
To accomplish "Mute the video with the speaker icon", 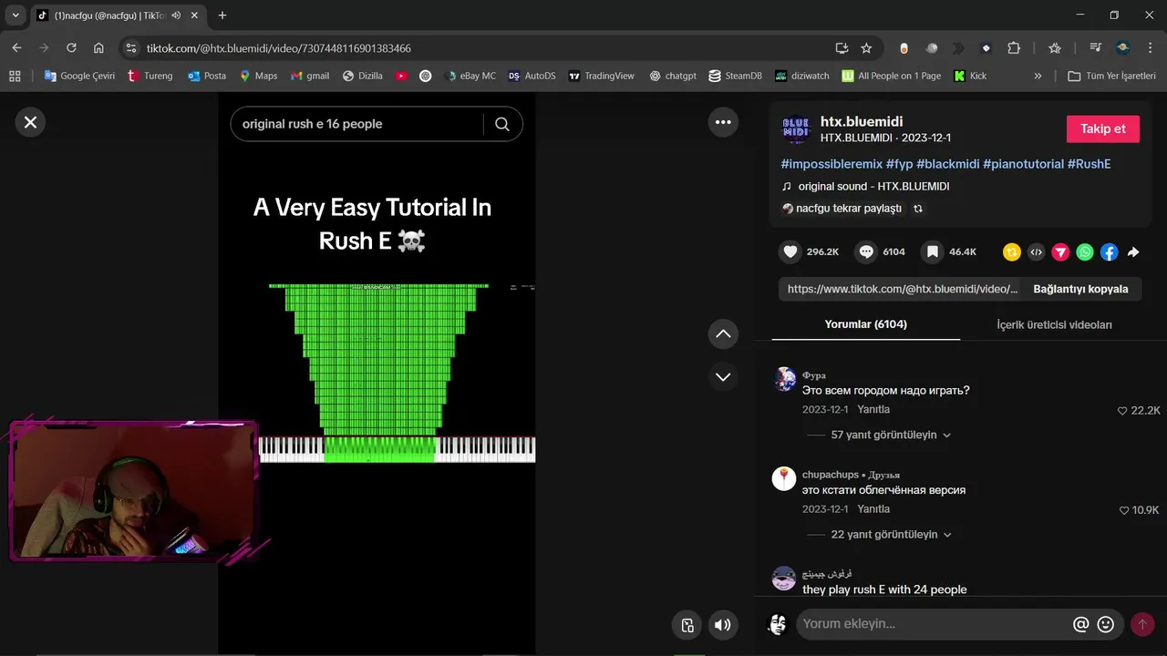I will coord(722,625).
